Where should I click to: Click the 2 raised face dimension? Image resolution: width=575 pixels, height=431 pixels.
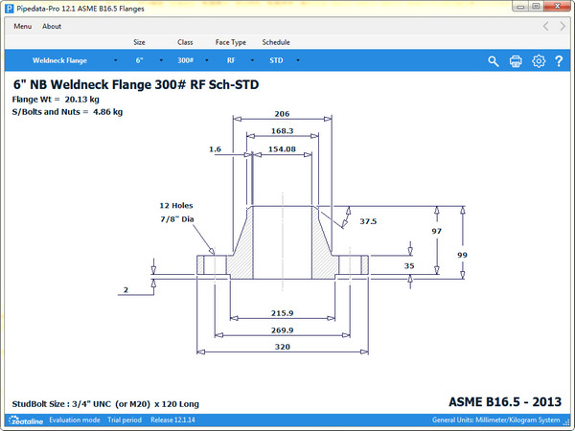coord(126,290)
